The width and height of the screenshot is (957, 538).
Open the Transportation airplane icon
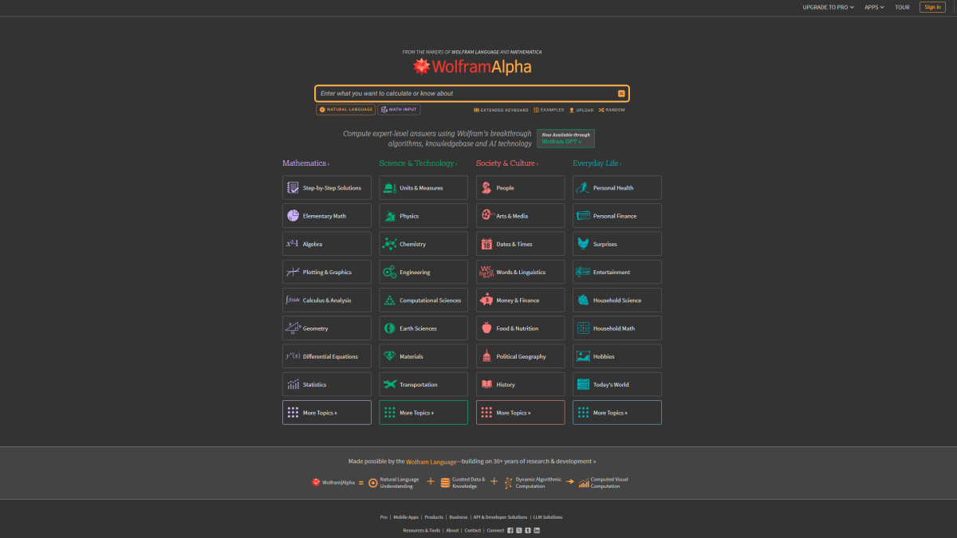coord(389,384)
